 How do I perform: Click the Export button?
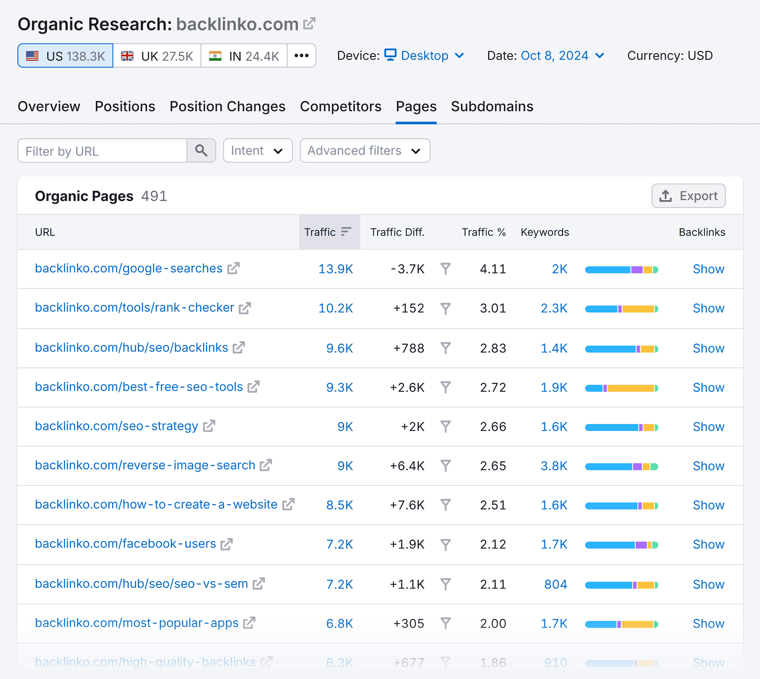(688, 196)
